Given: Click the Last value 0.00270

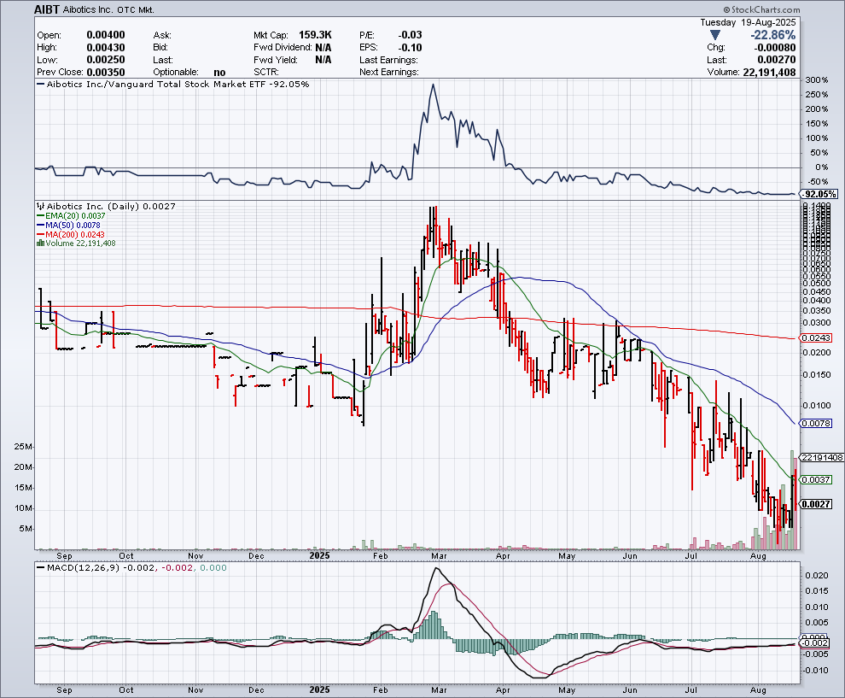Looking at the screenshot, I should (x=777, y=60).
